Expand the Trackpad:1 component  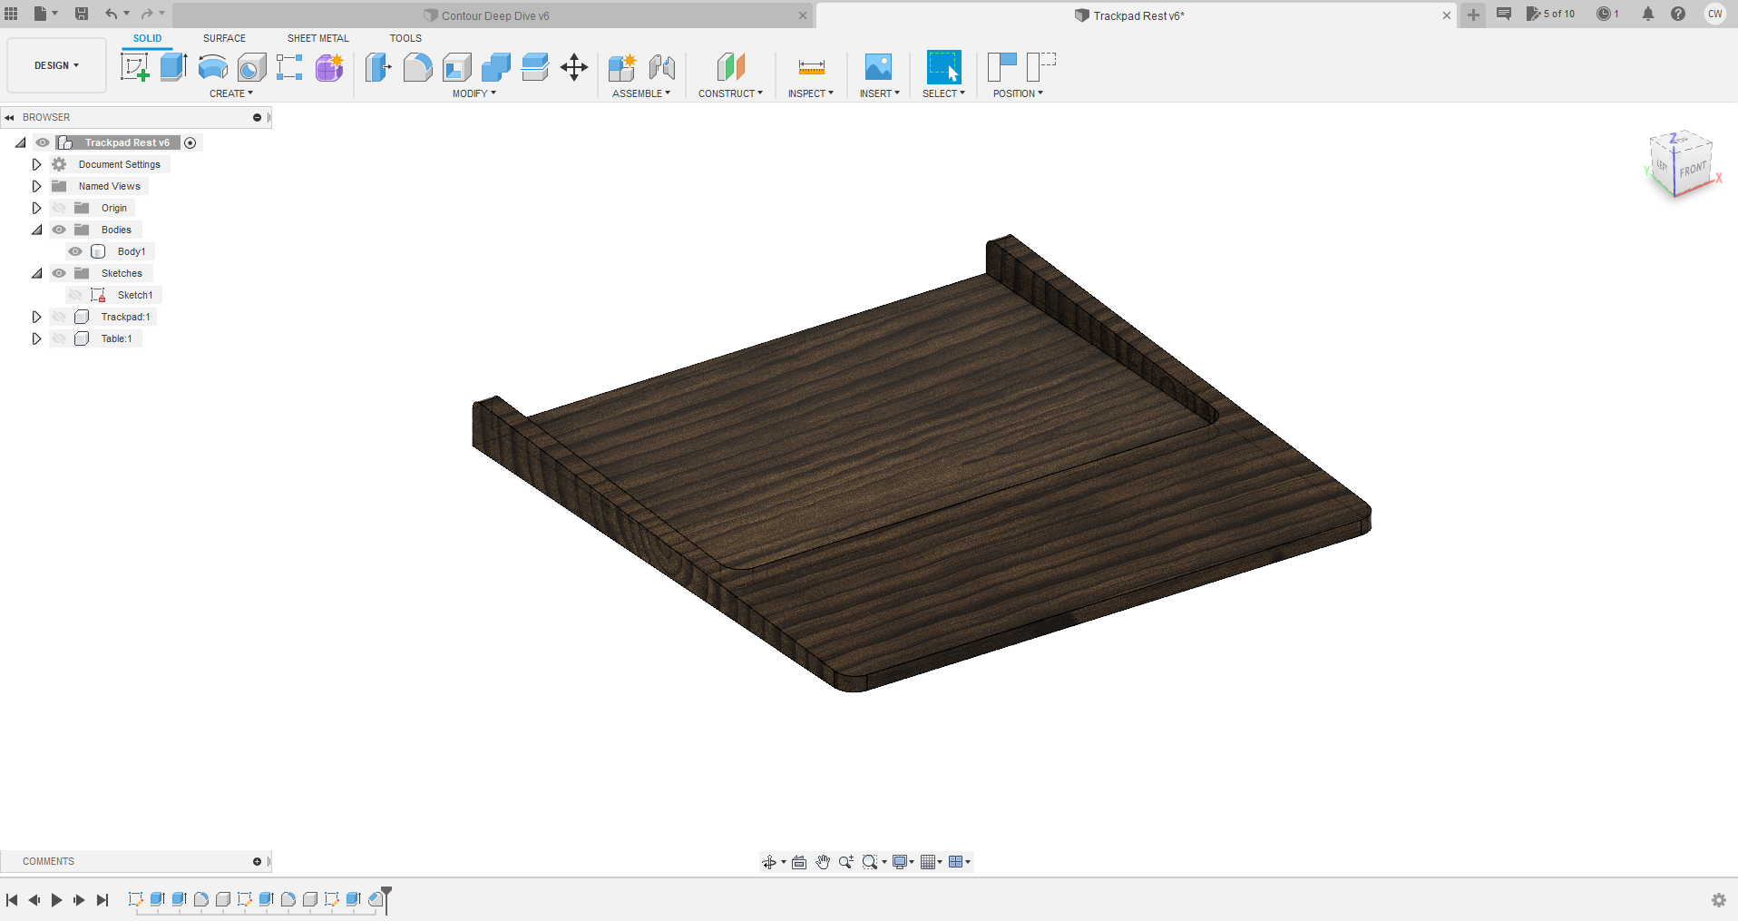[36, 317]
